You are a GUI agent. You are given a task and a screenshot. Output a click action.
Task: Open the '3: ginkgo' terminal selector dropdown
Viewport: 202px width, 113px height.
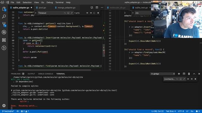163,74
